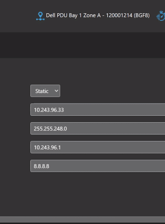Place cursor after 10.243.96.33 text
Viewport: 165px width, 224px height.
[64, 110]
